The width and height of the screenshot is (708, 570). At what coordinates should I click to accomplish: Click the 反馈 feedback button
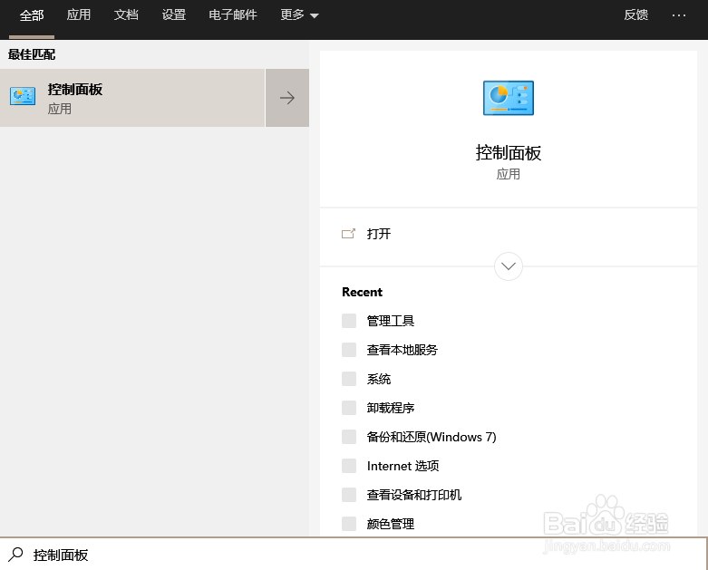[635, 14]
